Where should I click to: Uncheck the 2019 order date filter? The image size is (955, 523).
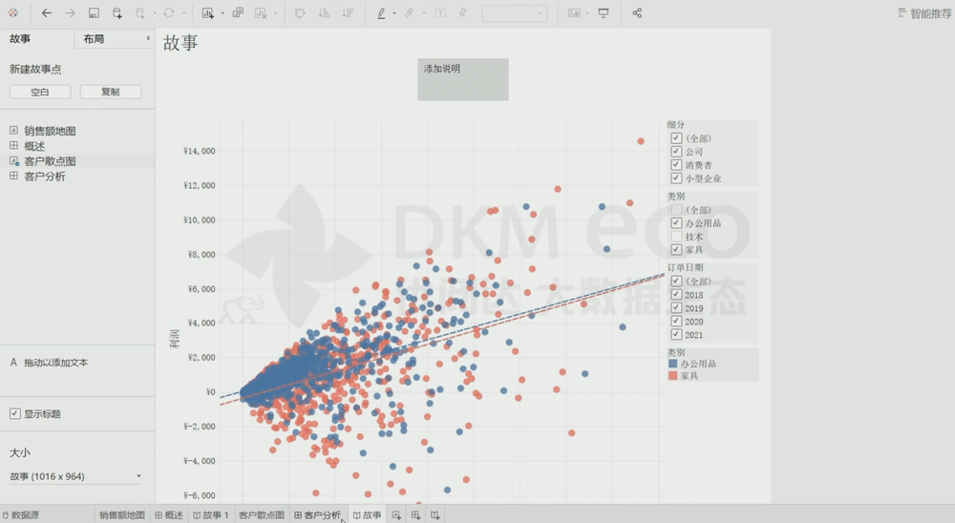click(676, 308)
